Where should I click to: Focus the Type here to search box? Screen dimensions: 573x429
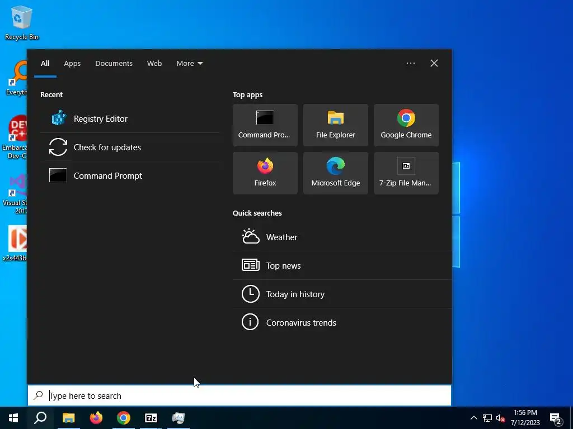239,395
